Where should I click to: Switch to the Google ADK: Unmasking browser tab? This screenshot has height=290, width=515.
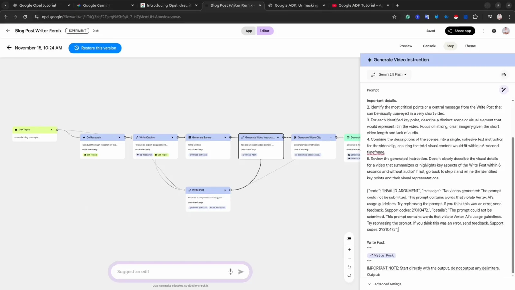(296, 5)
